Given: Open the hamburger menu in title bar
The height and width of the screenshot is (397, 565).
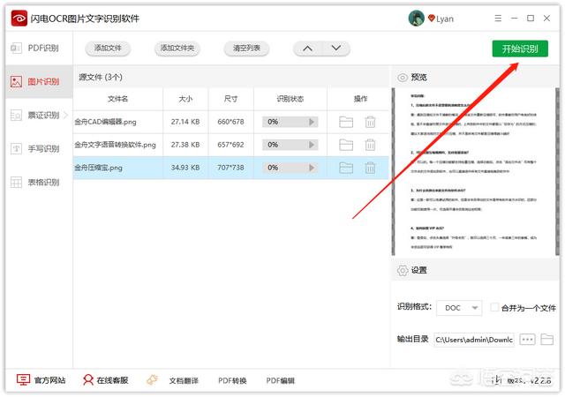Looking at the screenshot, I should pyautogui.click(x=498, y=18).
